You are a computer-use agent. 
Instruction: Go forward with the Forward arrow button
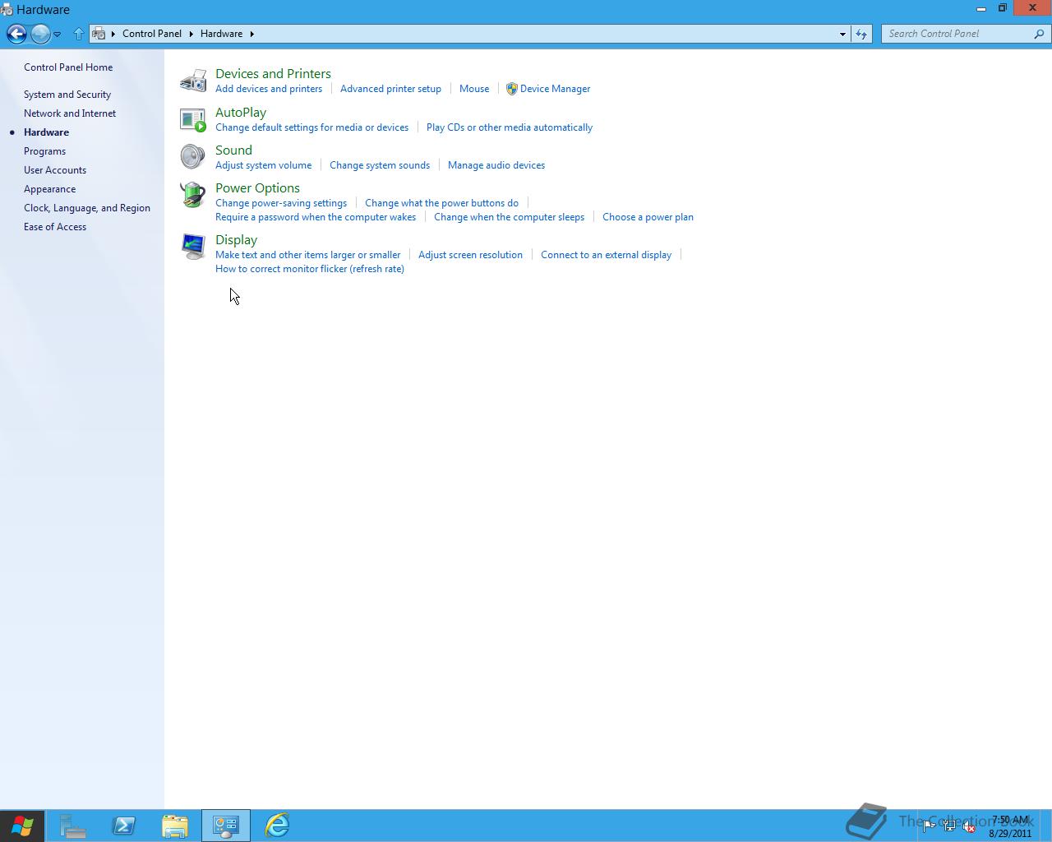(39, 34)
